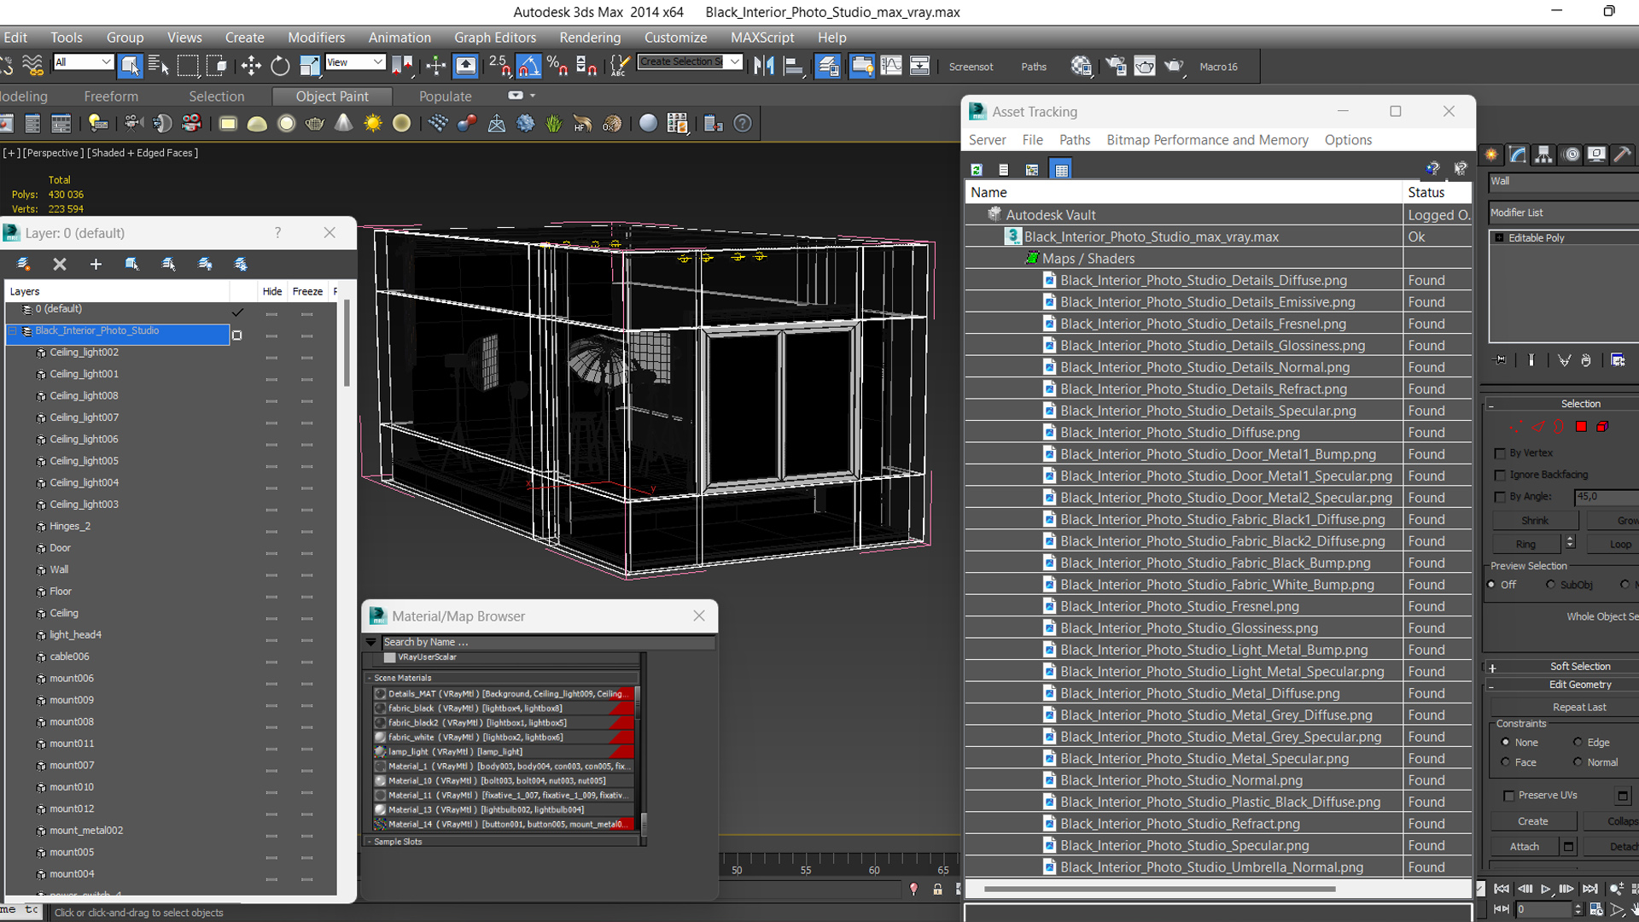Click Select Highlighted Objects icon in Layer dialog
The height and width of the screenshot is (922, 1639).
pyautogui.click(x=132, y=264)
